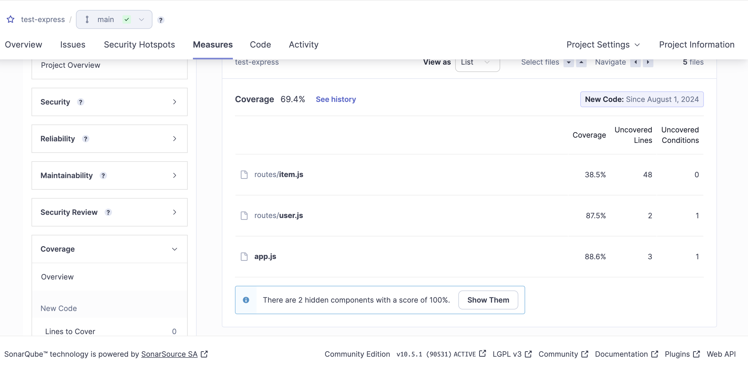The width and height of the screenshot is (748, 373).
Task: Open the SonarSource SA link
Action: click(169, 354)
